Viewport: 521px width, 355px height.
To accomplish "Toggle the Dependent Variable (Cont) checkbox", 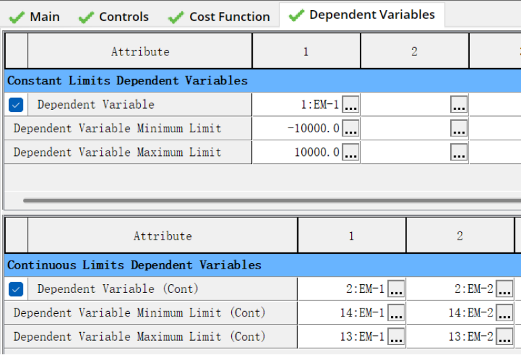I will pos(16,289).
